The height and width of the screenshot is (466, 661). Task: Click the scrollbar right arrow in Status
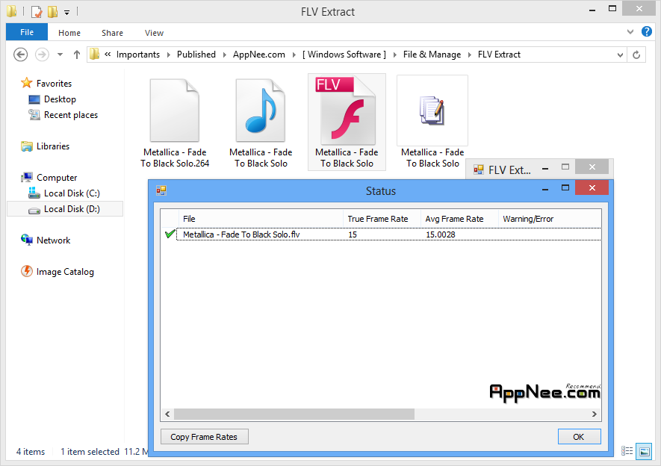(x=595, y=414)
